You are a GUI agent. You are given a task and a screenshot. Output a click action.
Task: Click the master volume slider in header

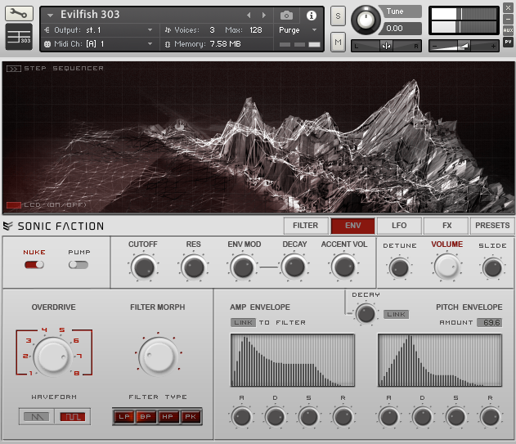tap(464, 46)
